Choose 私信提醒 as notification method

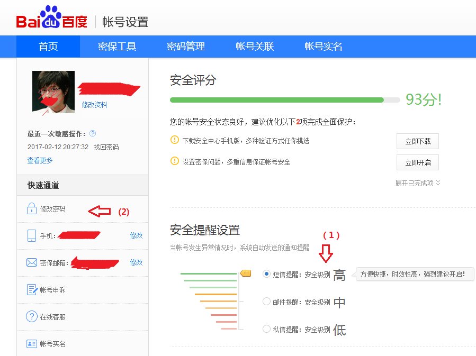pos(267,328)
